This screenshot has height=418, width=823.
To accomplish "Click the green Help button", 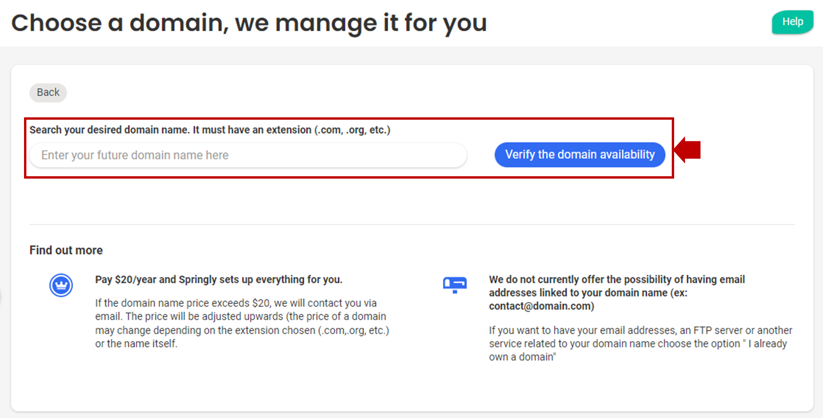I will pyautogui.click(x=792, y=22).
